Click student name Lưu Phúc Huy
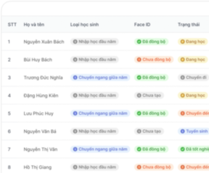This screenshot has width=209, height=173. click(38, 113)
